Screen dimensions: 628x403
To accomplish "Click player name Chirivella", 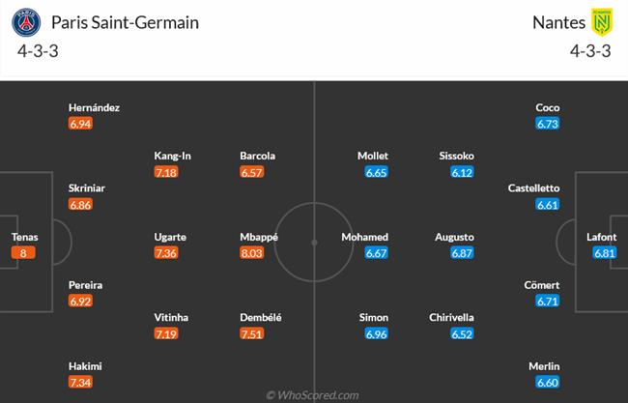I will pos(451,318).
